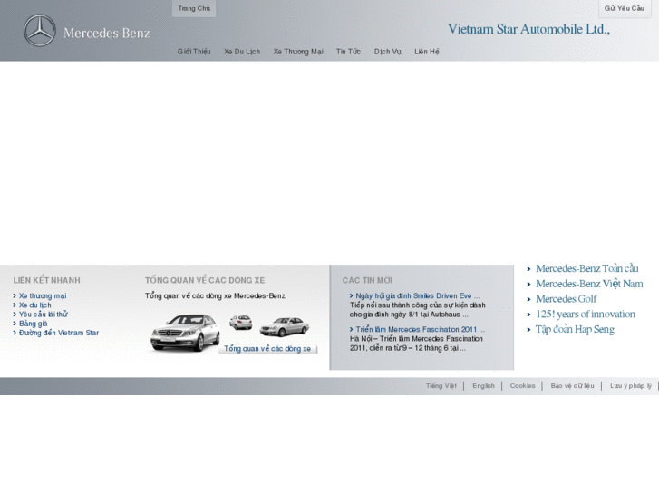The image size is (659, 494).
Task: Open the Mercedes Golf link
Action: point(567,299)
